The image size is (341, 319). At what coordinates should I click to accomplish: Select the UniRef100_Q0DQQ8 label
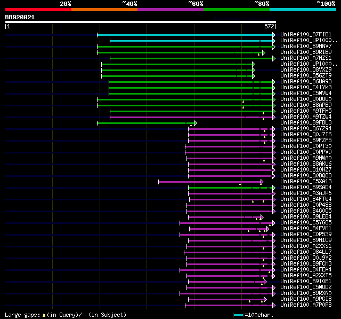(306, 176)
